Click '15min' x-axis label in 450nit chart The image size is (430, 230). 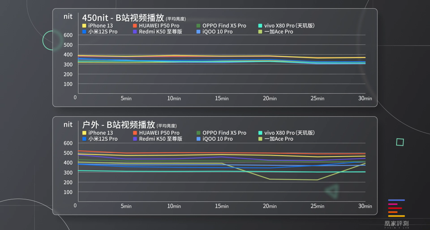[x=222, y=99]
